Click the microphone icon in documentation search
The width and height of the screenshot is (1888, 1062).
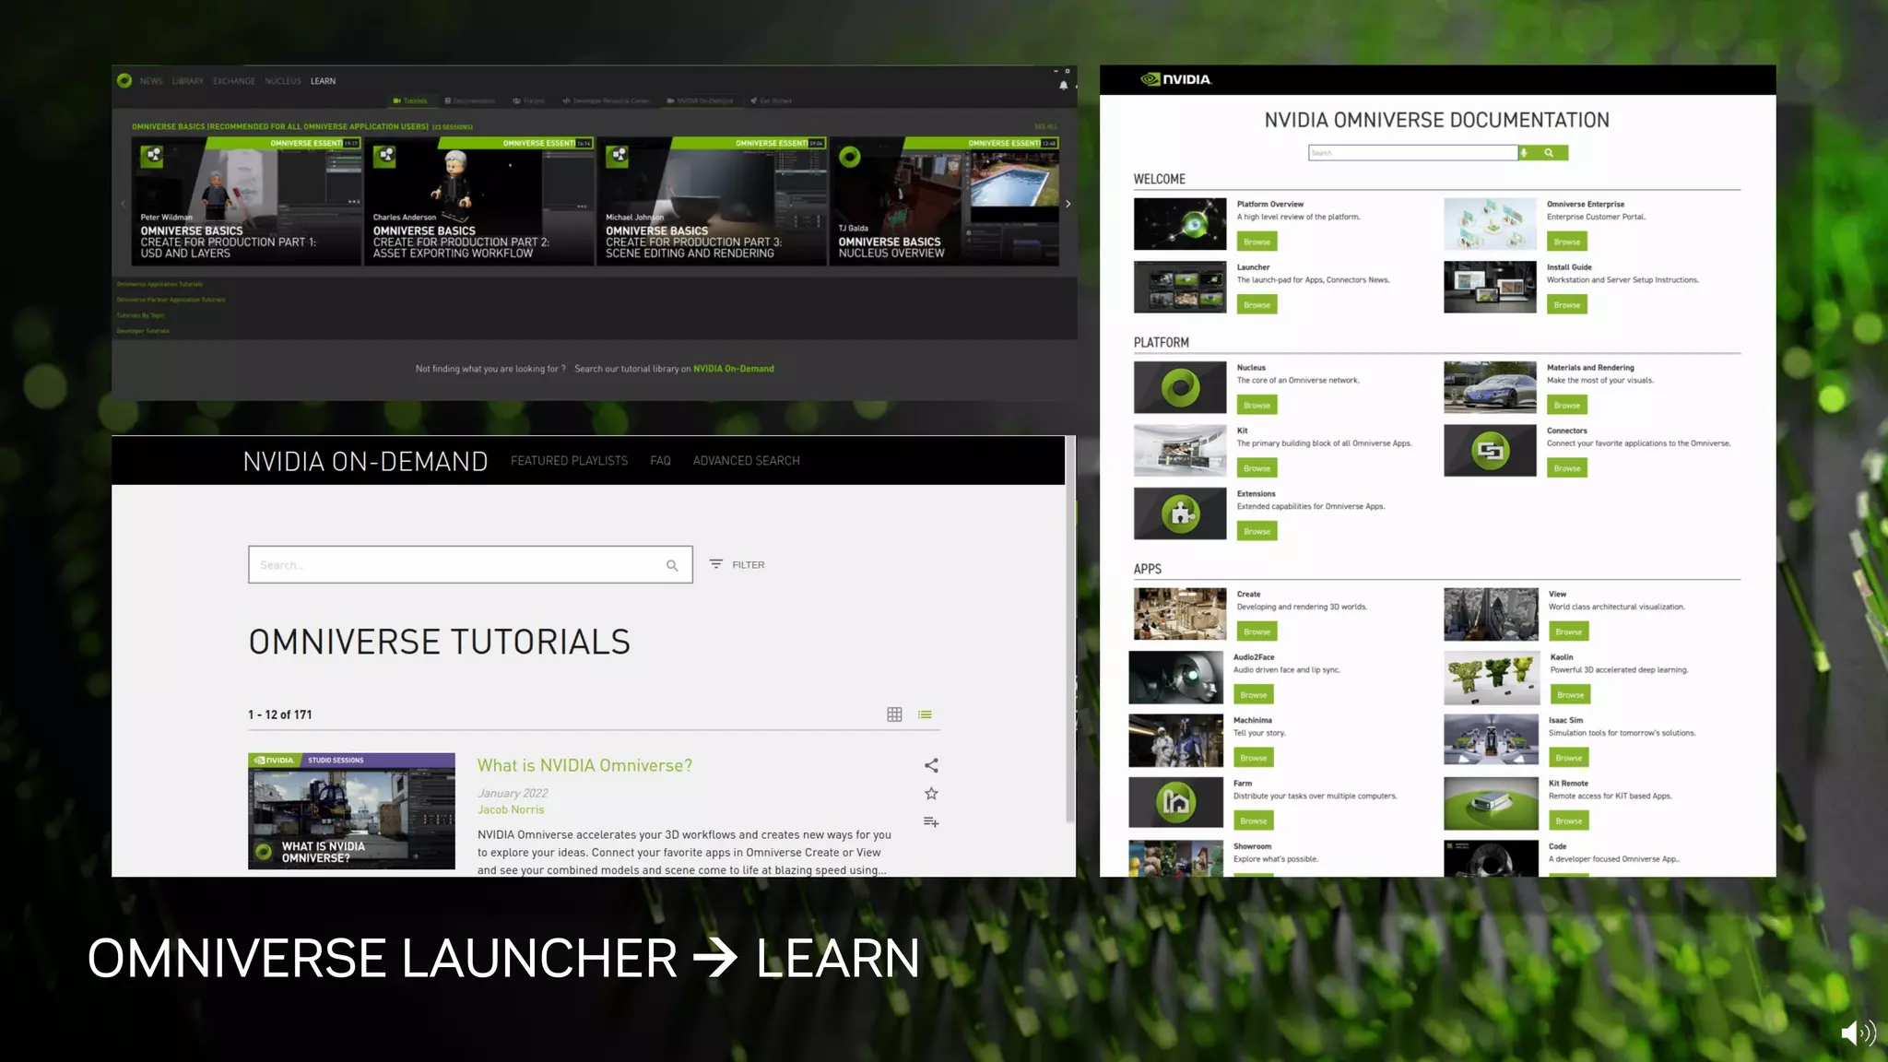[1525, 153]
